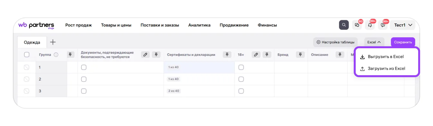Choose Загрузить из Excel option
Viewport: 433px width, 126px height.
click(x=387, y=68)
